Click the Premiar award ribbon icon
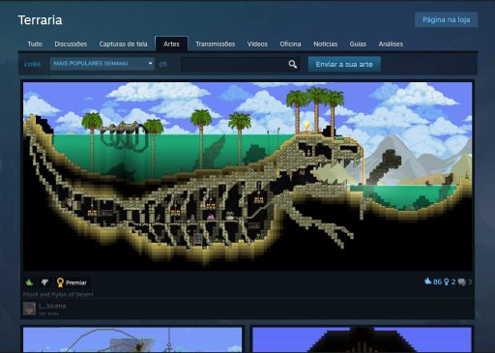This screenshot has width=495, height=353. click(x=60, y=282)
